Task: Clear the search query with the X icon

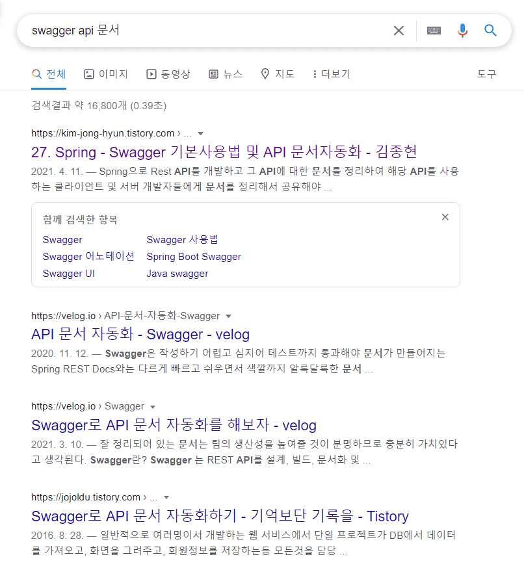Action: pyautogui.click(x=399, y=31)
